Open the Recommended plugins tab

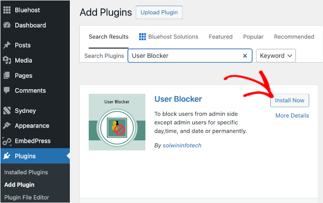tap(294, 37)
